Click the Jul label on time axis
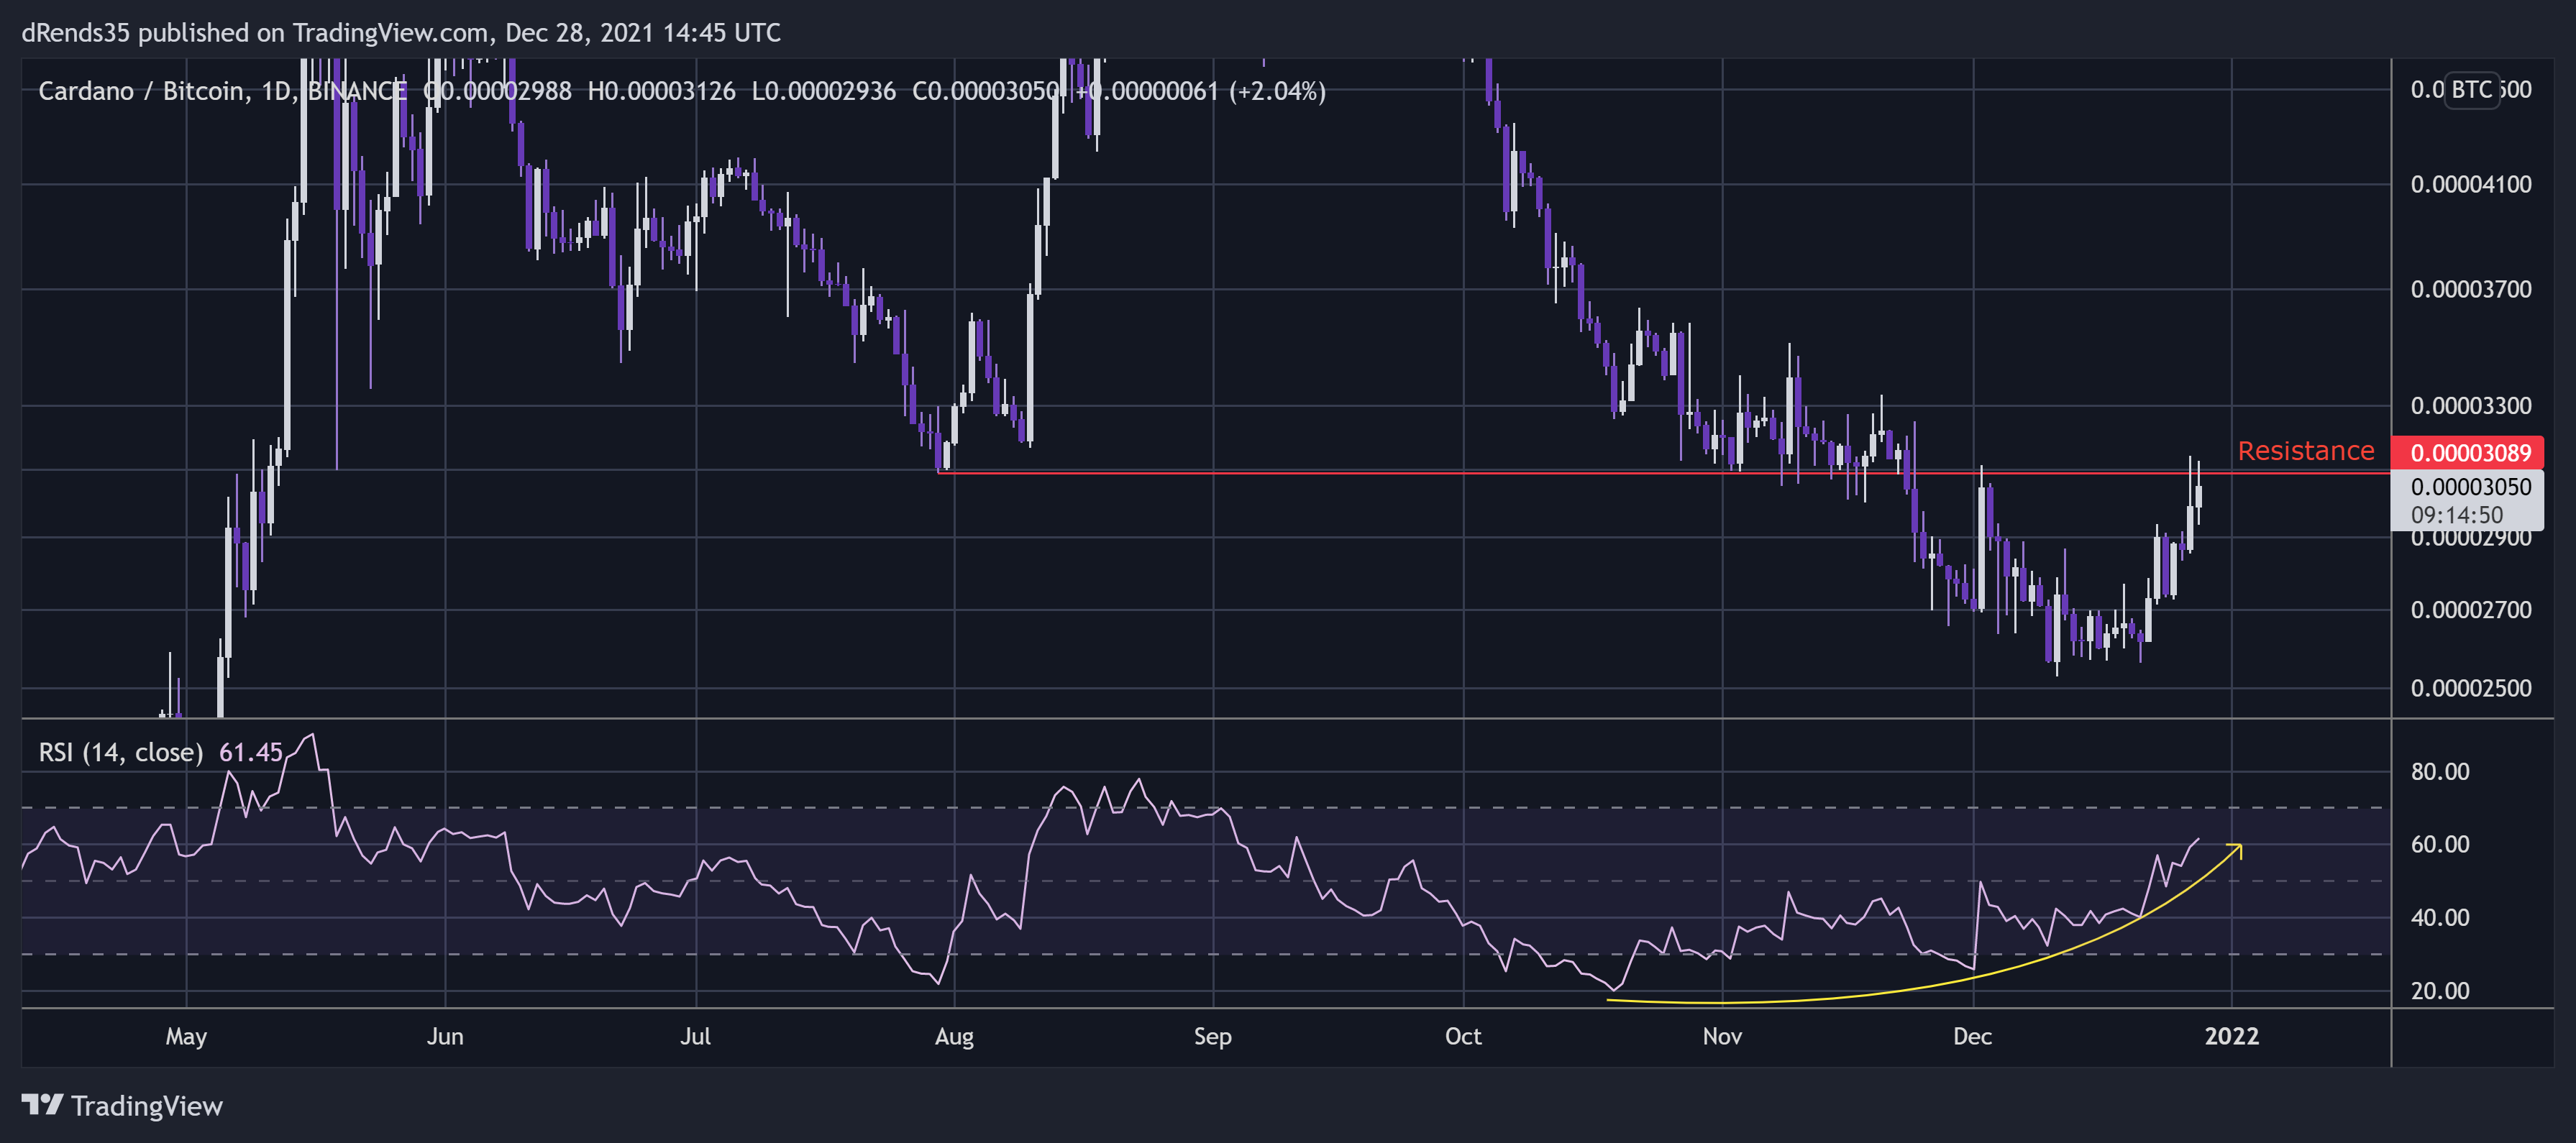 695,1036
